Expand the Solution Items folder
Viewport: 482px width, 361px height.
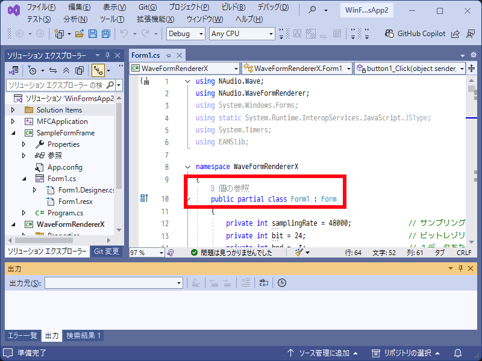(13, 110)
